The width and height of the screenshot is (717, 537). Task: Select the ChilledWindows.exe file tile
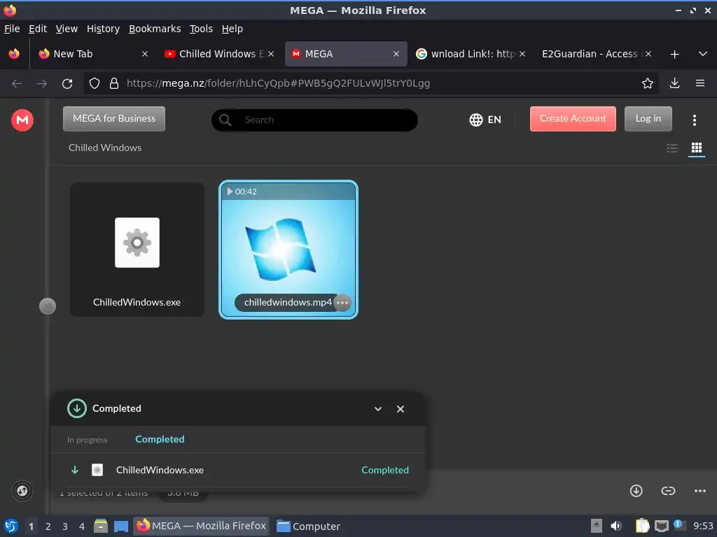(x=137, y=250)
